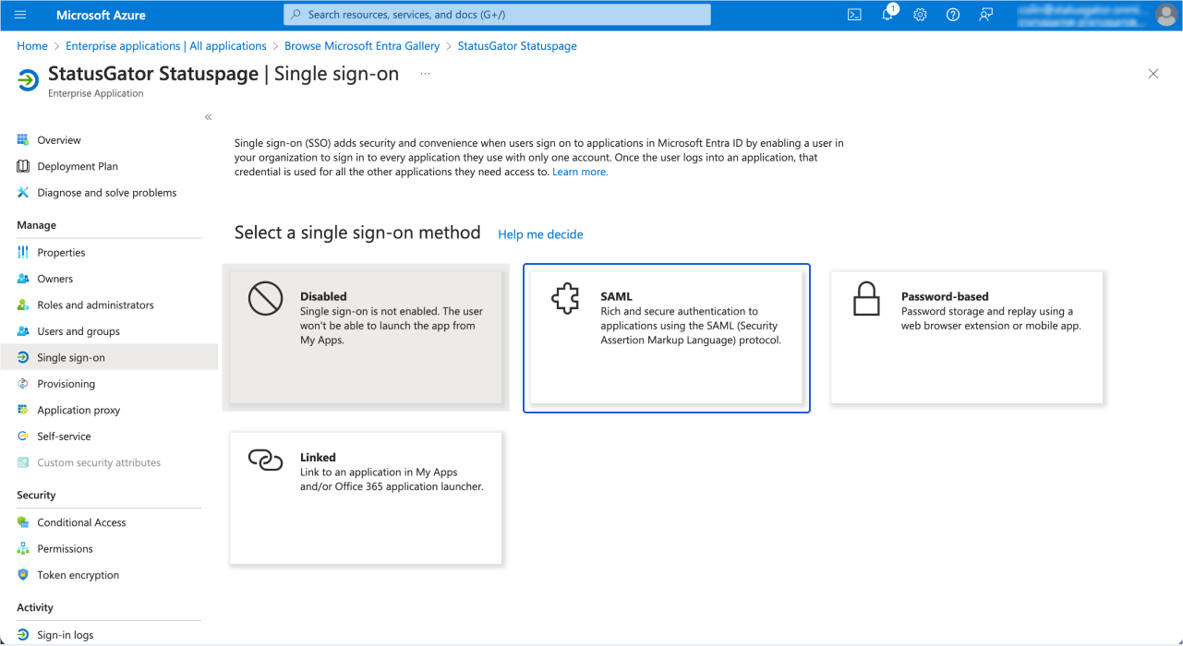Click the Token encryption shield icon
The height and width of the screenshot is (646, 1183).
coord(23,575)
